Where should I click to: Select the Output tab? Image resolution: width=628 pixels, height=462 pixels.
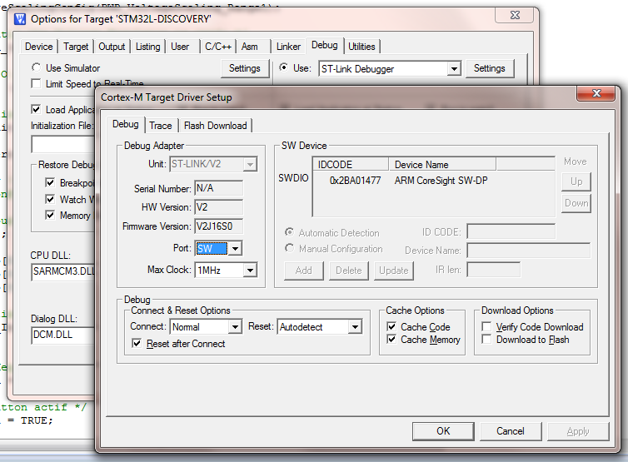pyautogui.click(x=112, y=47)
